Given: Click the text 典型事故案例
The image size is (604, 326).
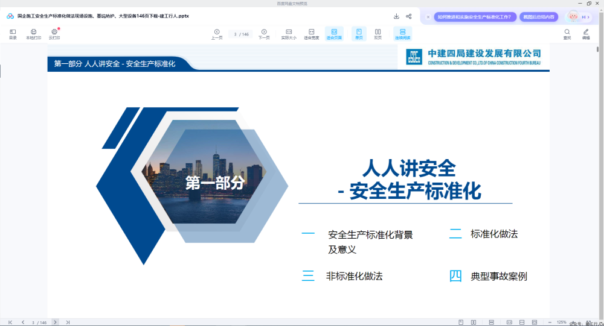Looking at the screenshot, I should pos(499,276).
